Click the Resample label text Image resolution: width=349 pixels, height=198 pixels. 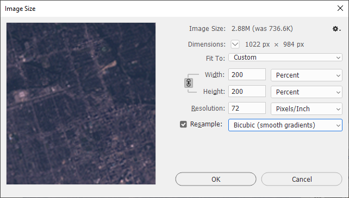[206, 124]
